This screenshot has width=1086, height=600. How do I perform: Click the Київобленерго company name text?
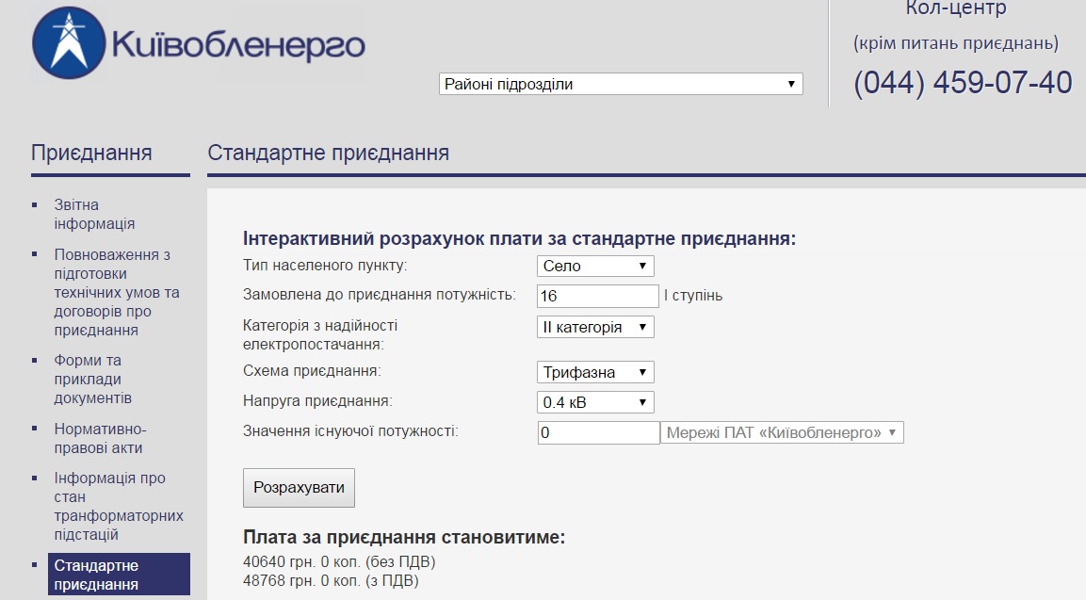[238, 46]
